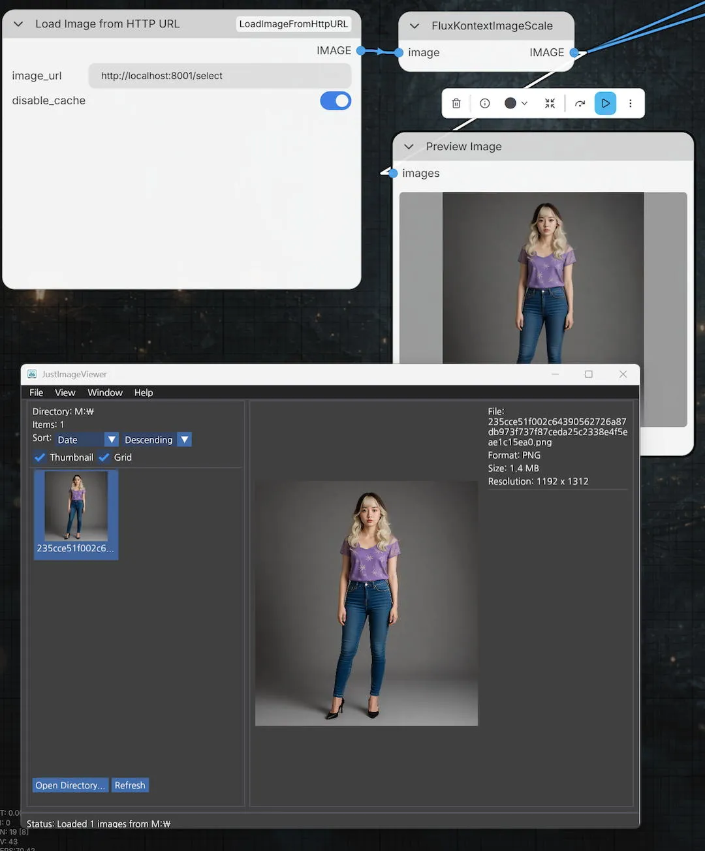Close the JustImageViewer window
This screenshot has height=851, width=705.
click(623, 374)
